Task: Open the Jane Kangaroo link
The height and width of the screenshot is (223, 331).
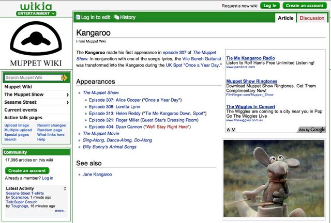Action: (x=97, y=174)
